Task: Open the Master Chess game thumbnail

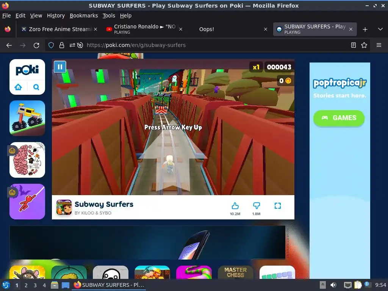Action: [235, 272]
